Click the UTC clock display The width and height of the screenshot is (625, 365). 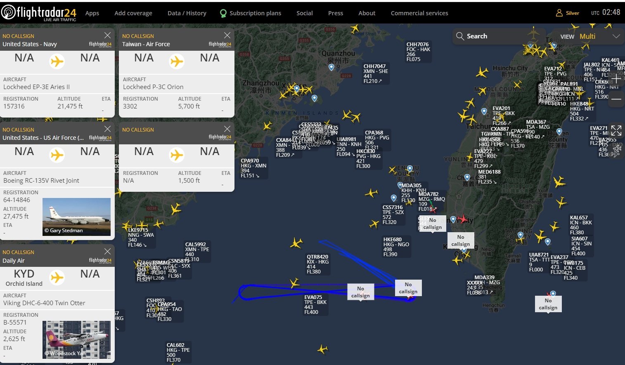(x=606, y=12)
